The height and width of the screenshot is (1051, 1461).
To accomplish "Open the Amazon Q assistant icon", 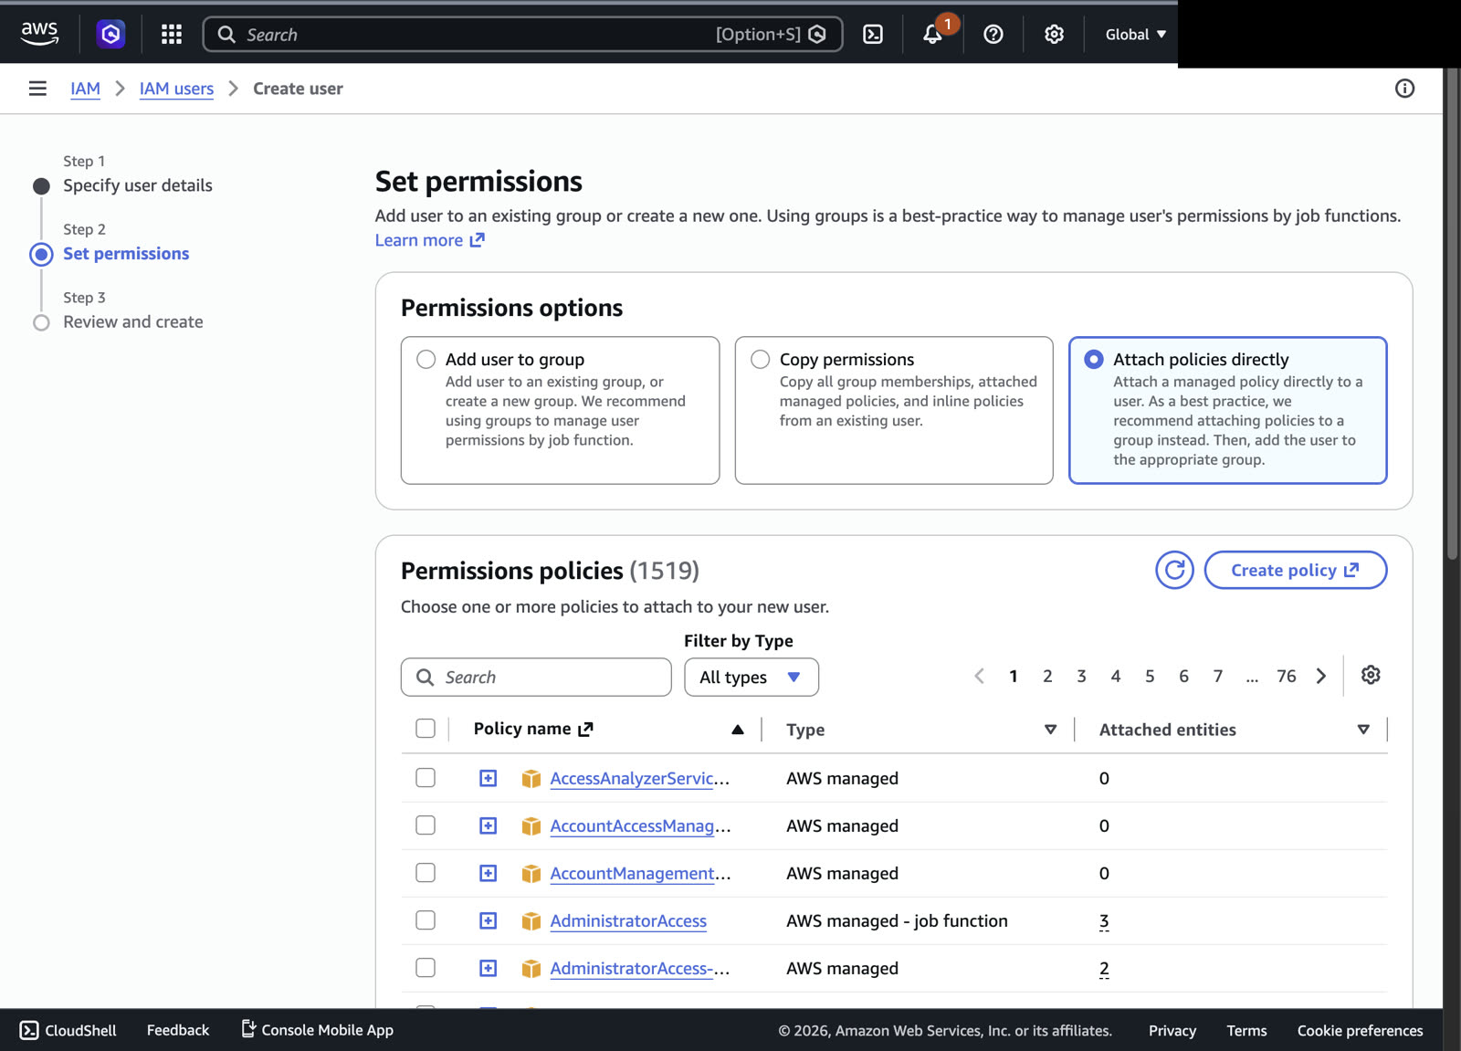I will coord(110,34).
